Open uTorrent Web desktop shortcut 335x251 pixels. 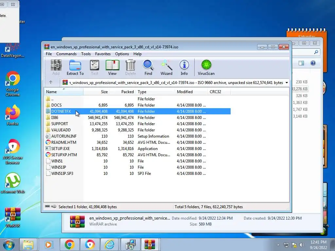pos(13,183)
